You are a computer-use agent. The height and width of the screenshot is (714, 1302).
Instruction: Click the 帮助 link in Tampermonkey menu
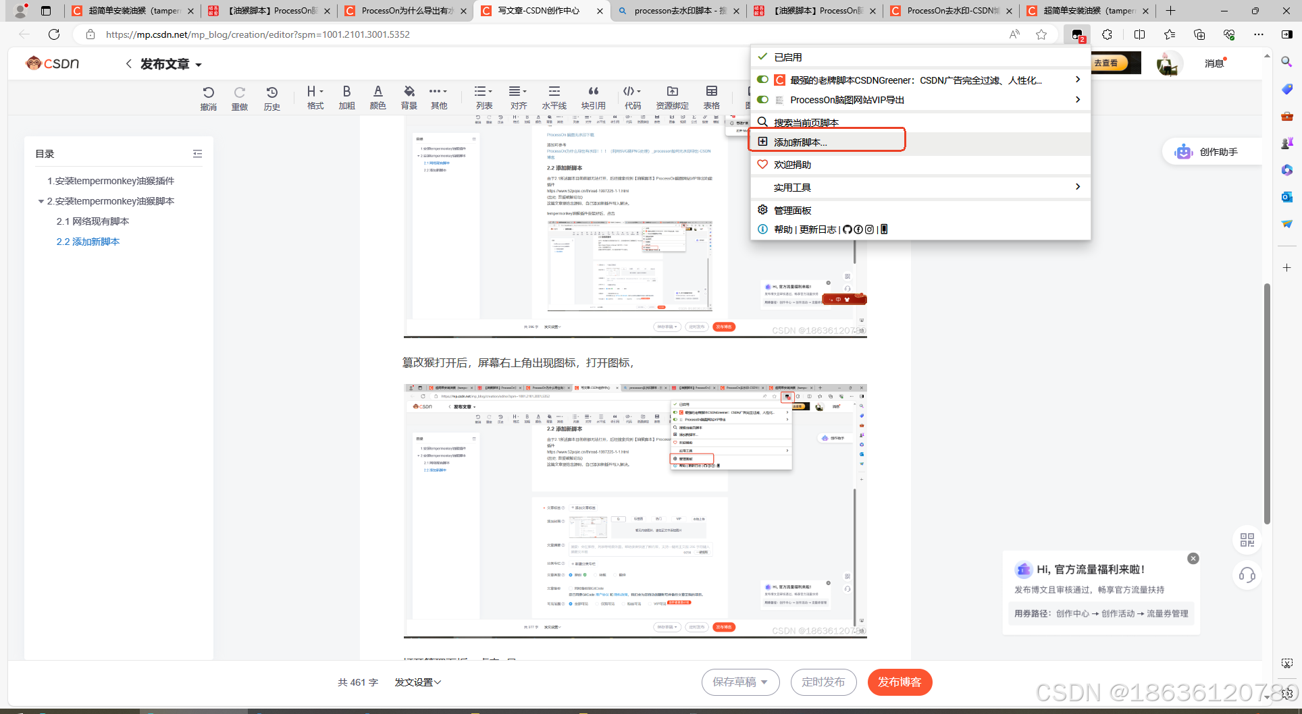tap(783, 229)
